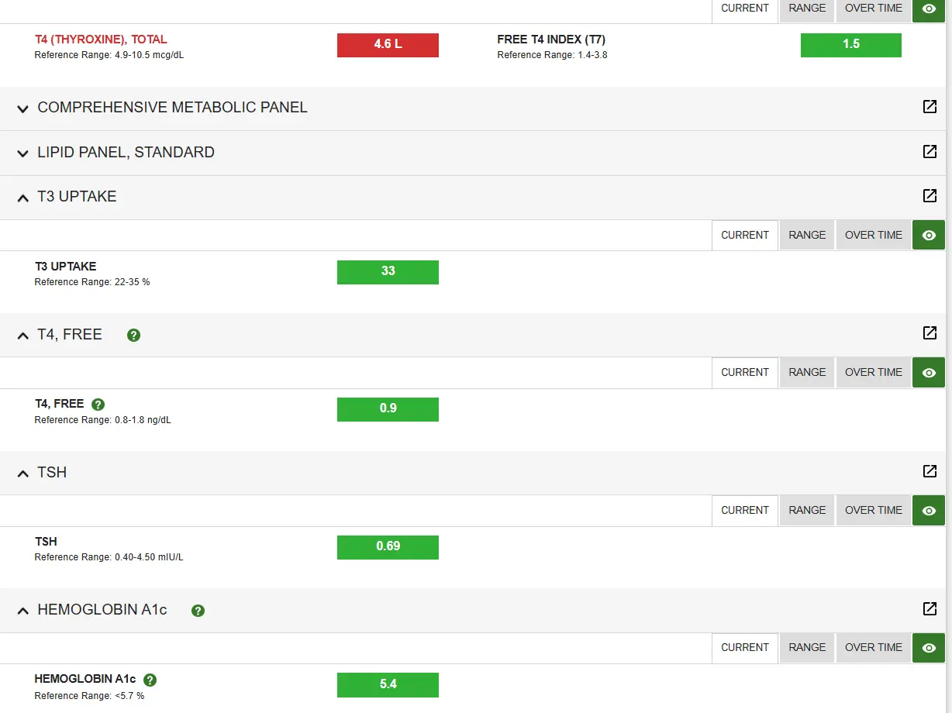Click help icon next to T4, FREE result label
Viewport: 952px width, 713px height.
98,405
